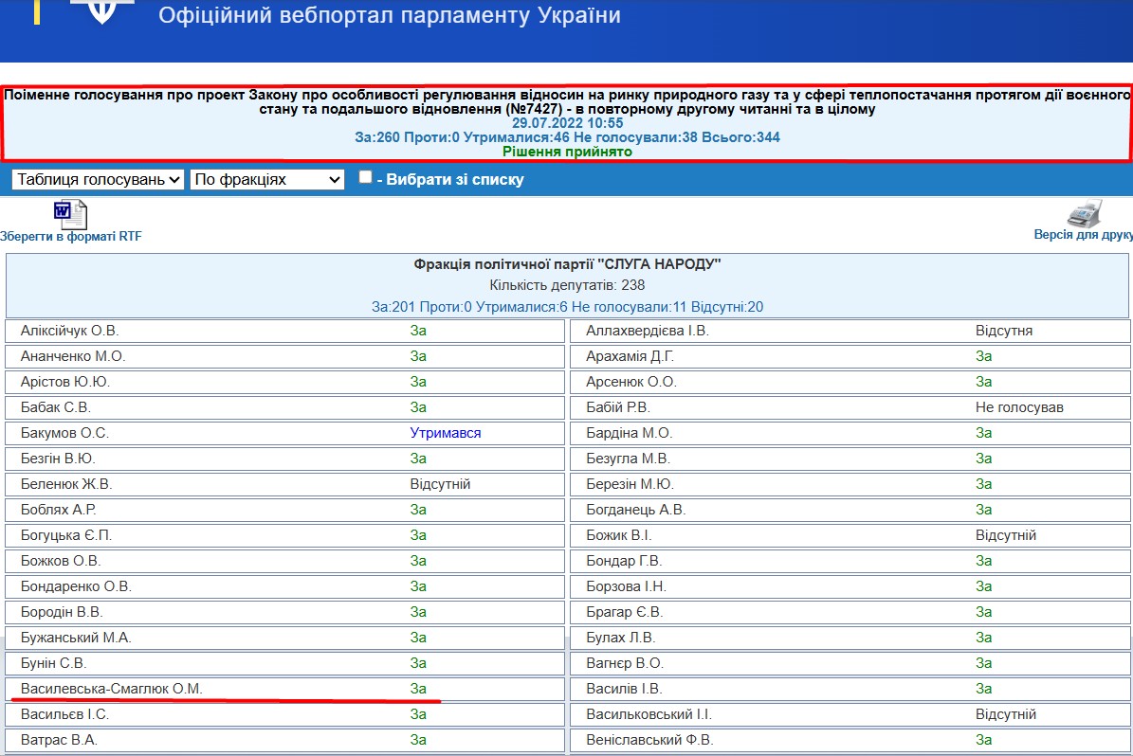This screenshot has width=1133, height=756.
Task: Select deputy Бардіна М.О.
Action: [630, 433]
